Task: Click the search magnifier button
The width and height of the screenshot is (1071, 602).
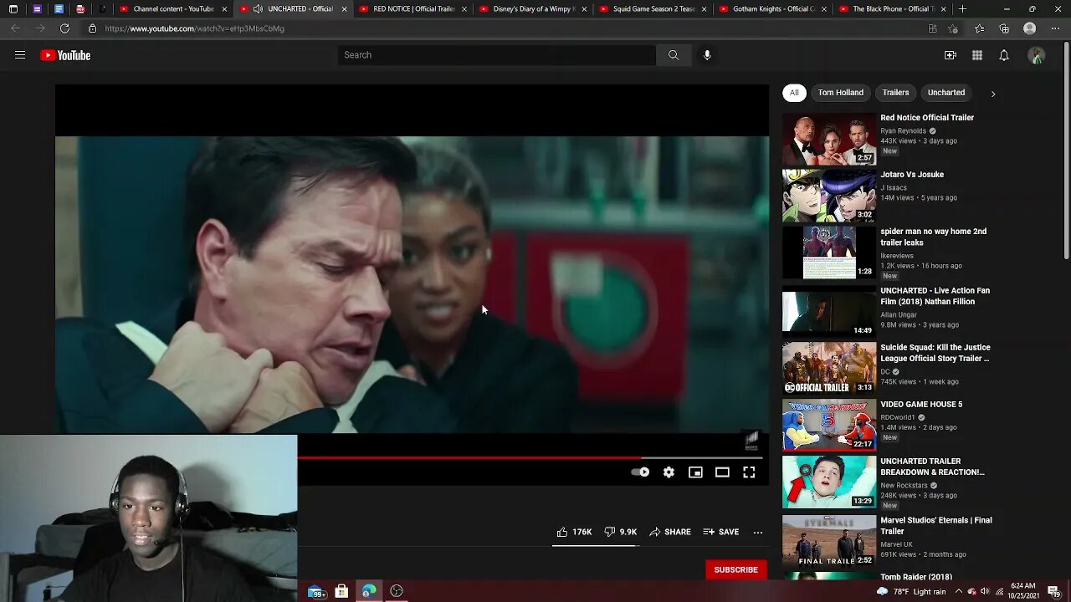Action: point(674,55)
